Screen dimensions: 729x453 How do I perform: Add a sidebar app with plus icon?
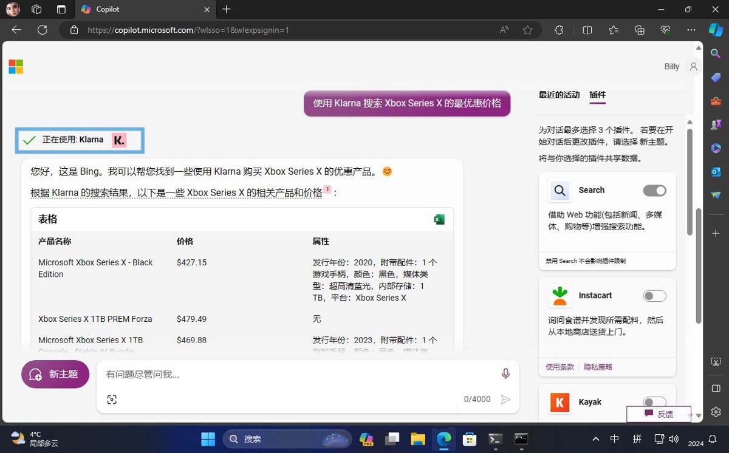point(716,233)
